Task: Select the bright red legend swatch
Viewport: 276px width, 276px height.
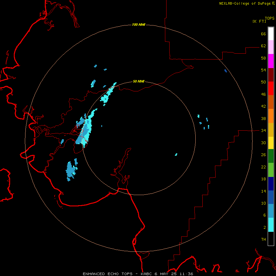Action: 271,88
